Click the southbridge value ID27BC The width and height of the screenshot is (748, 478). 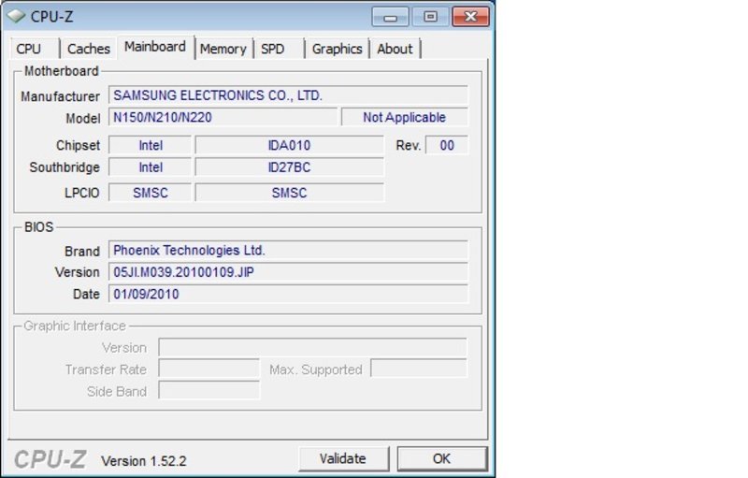pos(290,167)
